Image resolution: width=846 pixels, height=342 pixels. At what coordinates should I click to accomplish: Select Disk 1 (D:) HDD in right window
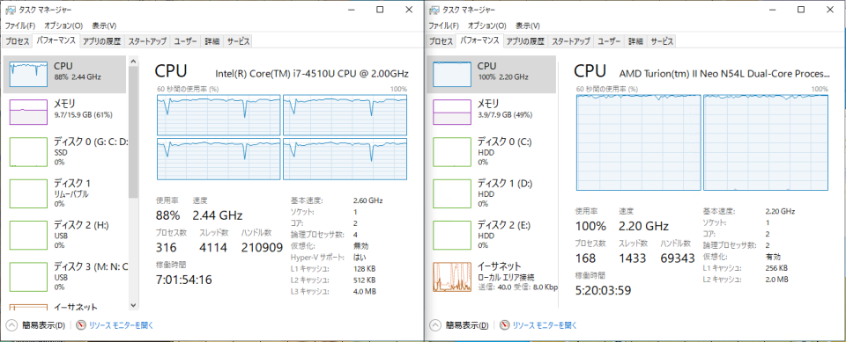(x=491, y=193)
